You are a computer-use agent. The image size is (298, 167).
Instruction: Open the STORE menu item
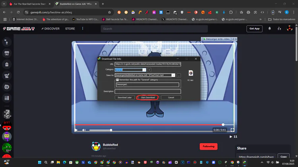(x=70, y=28)
